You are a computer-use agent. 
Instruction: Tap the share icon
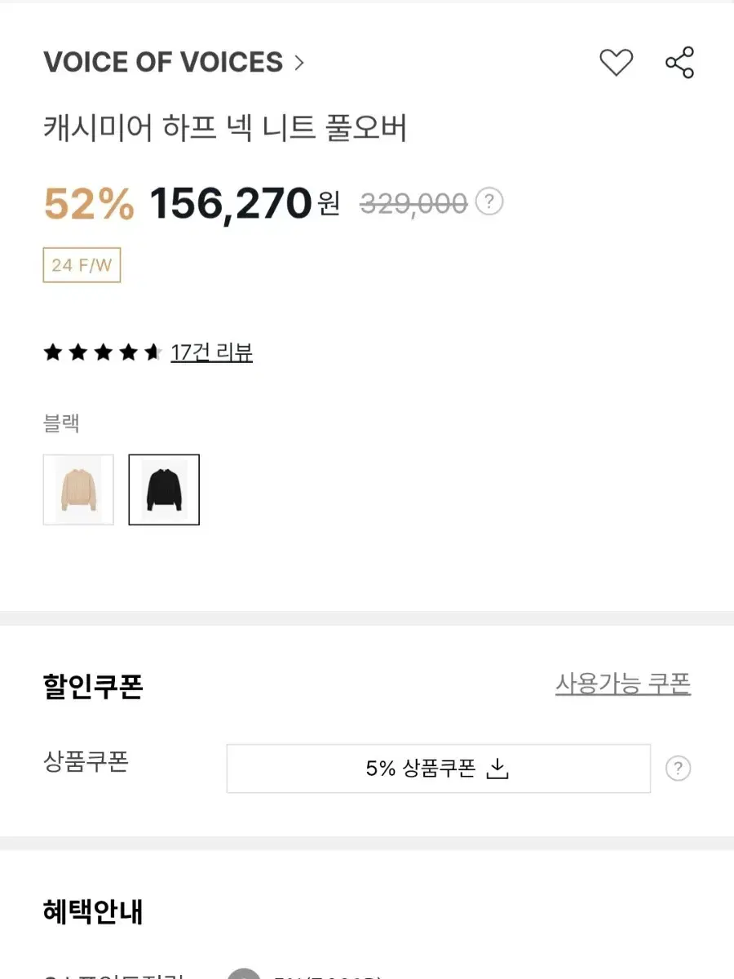coord(679,63)
